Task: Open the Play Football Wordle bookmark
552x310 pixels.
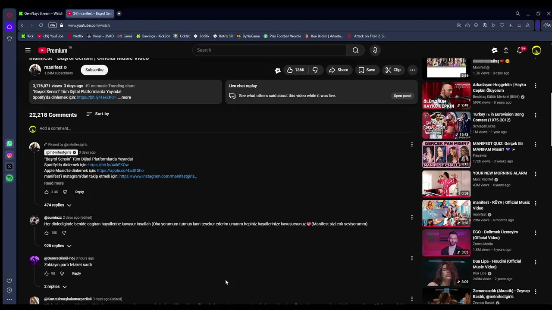Action: (282, 36)
